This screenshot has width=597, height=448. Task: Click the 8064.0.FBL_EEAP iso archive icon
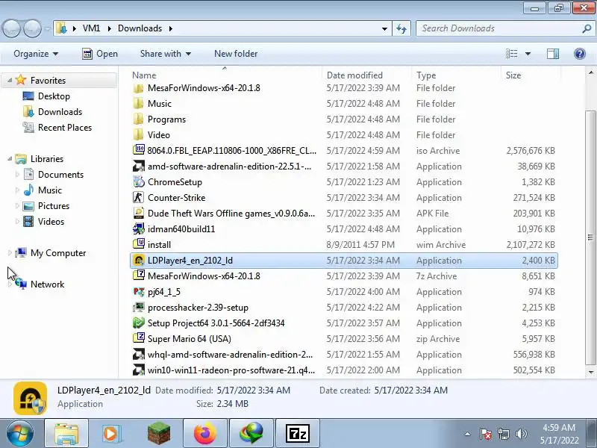point(139,151)
